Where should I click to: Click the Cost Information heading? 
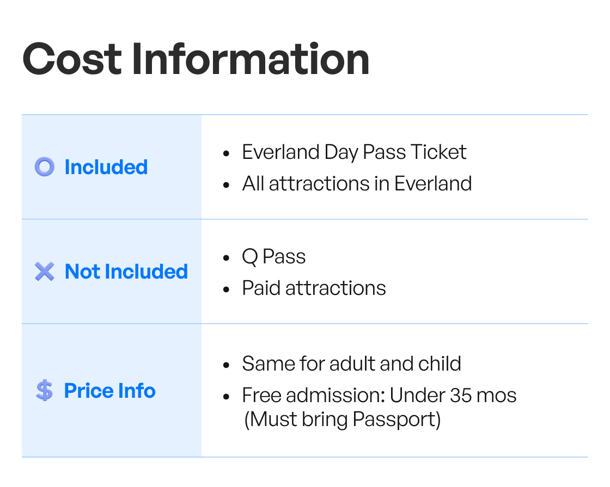(196, 59)
